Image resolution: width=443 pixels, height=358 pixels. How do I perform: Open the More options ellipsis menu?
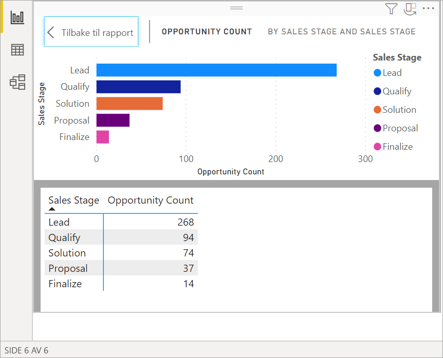[x=428, y=8]
